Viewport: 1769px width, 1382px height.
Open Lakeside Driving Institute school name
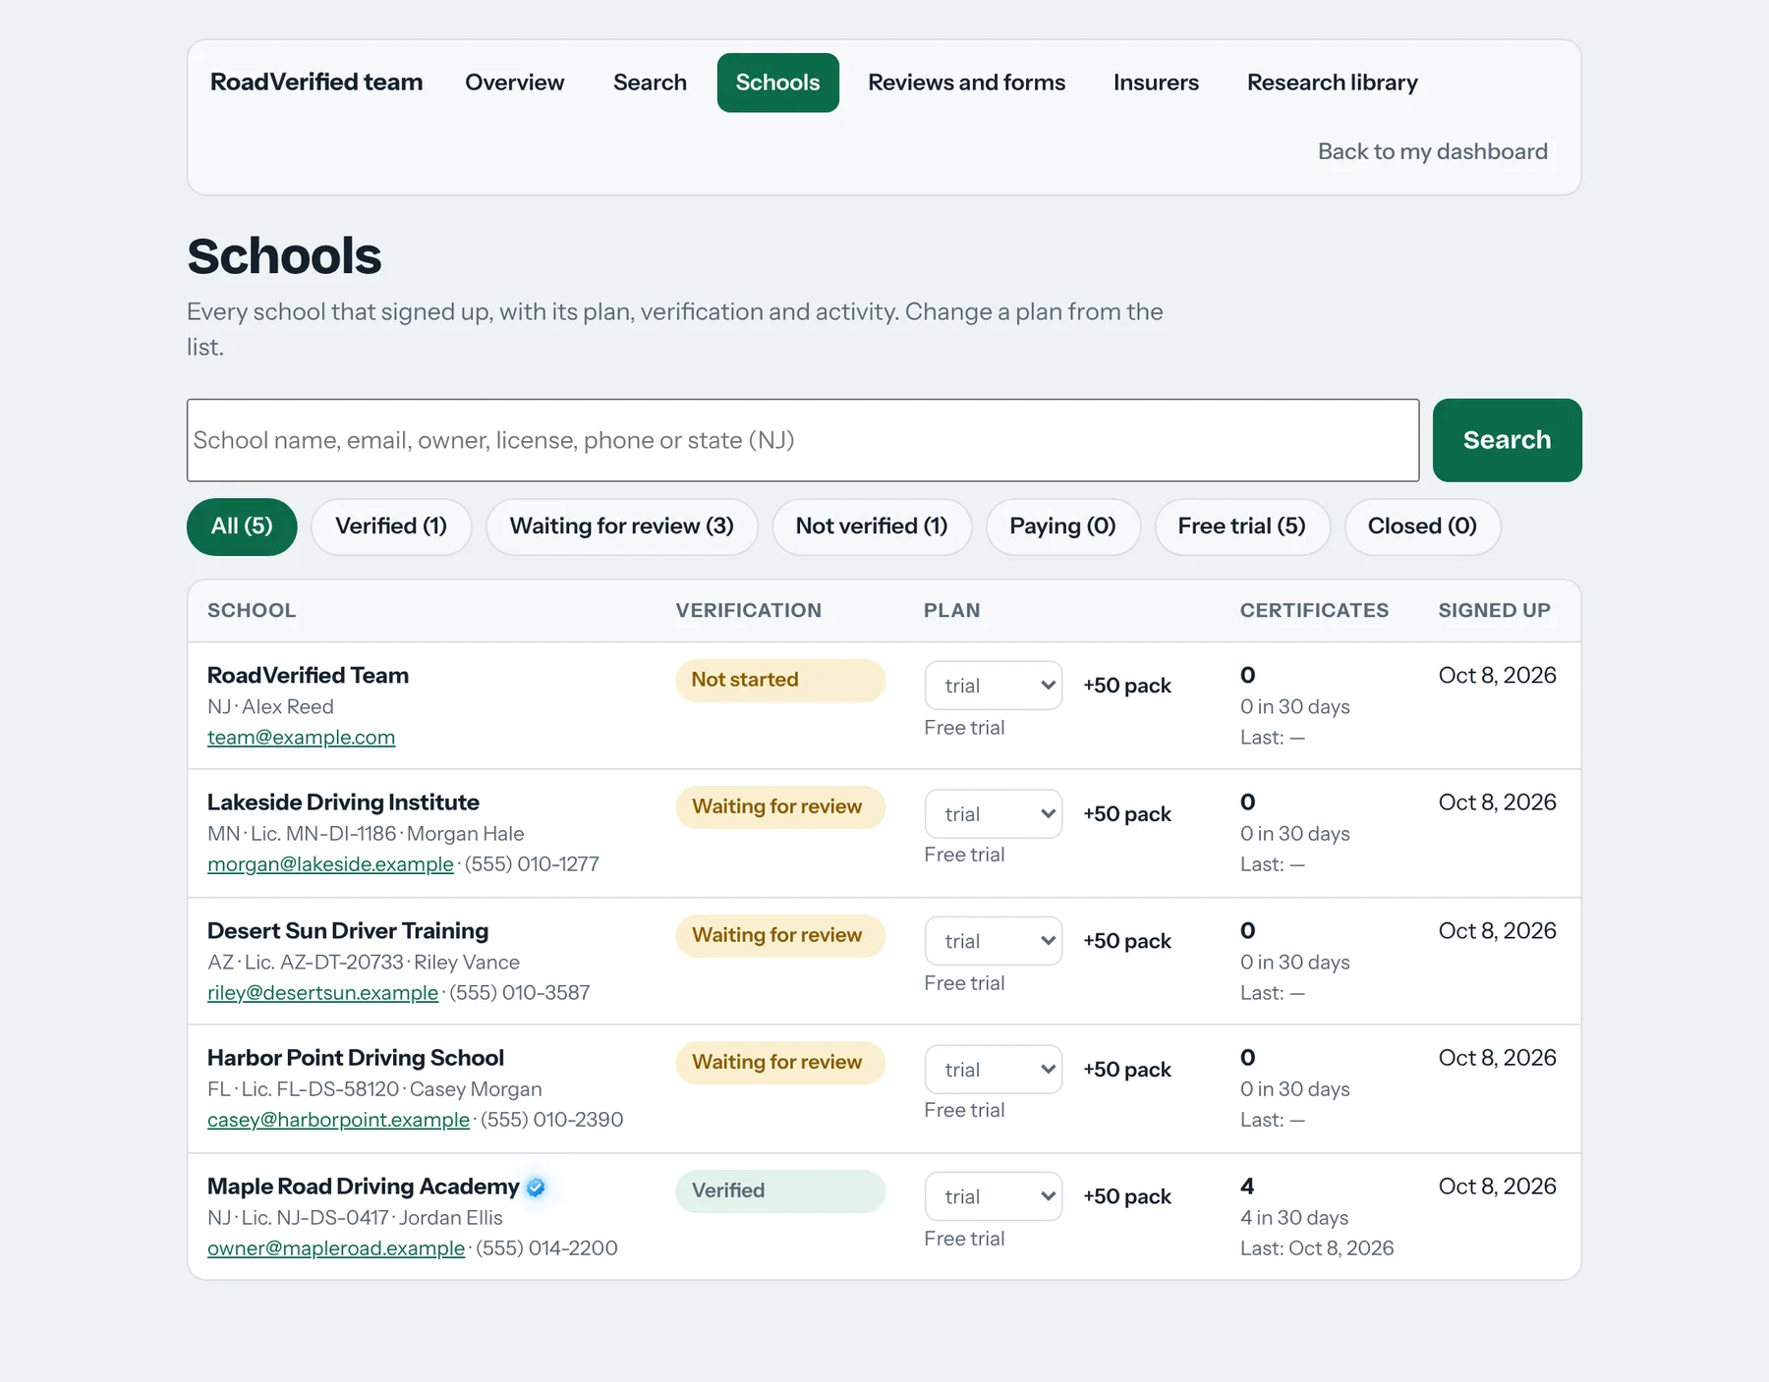point(343,802)
